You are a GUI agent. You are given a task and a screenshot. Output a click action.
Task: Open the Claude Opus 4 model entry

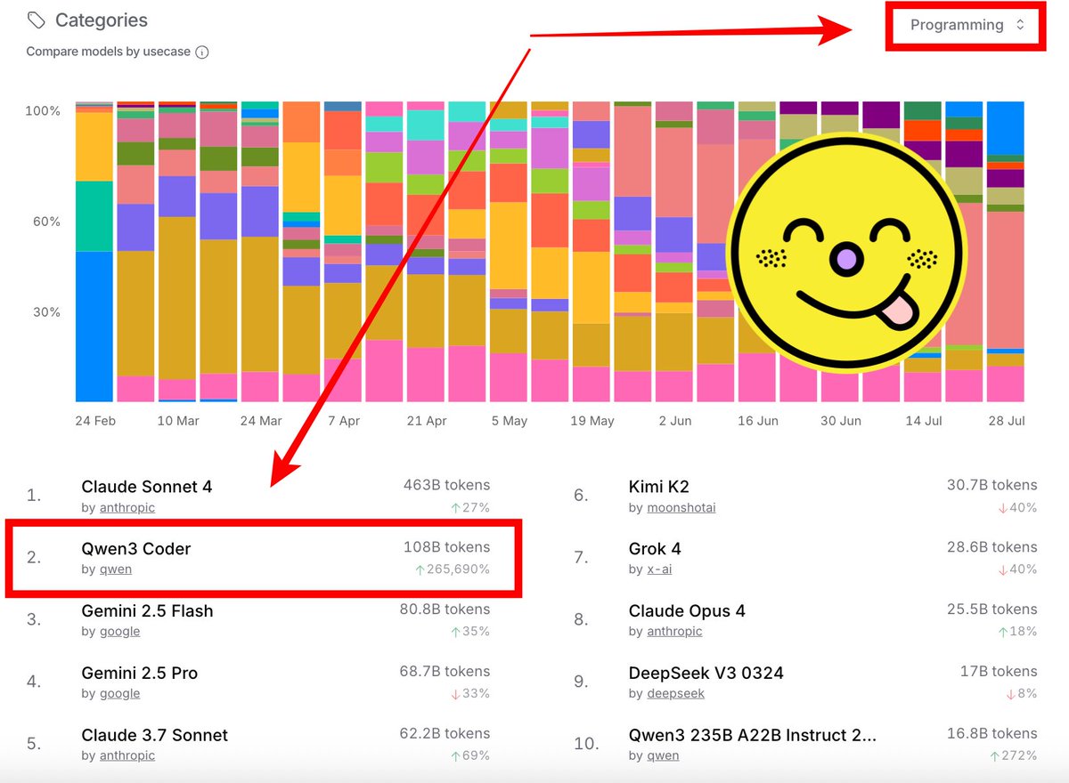tap(687, 611)
